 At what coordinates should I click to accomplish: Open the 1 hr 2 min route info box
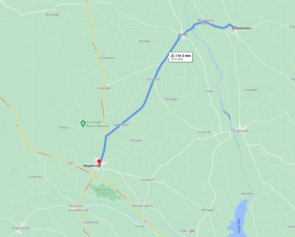tap(181, 57)
